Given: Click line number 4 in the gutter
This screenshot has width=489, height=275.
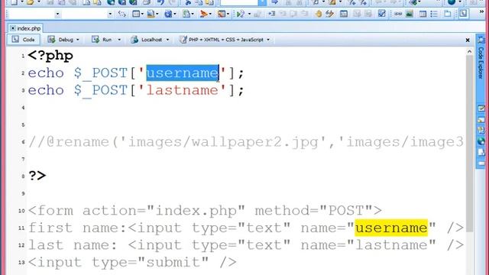Looking at the screenshot, I should pos(23,108).
